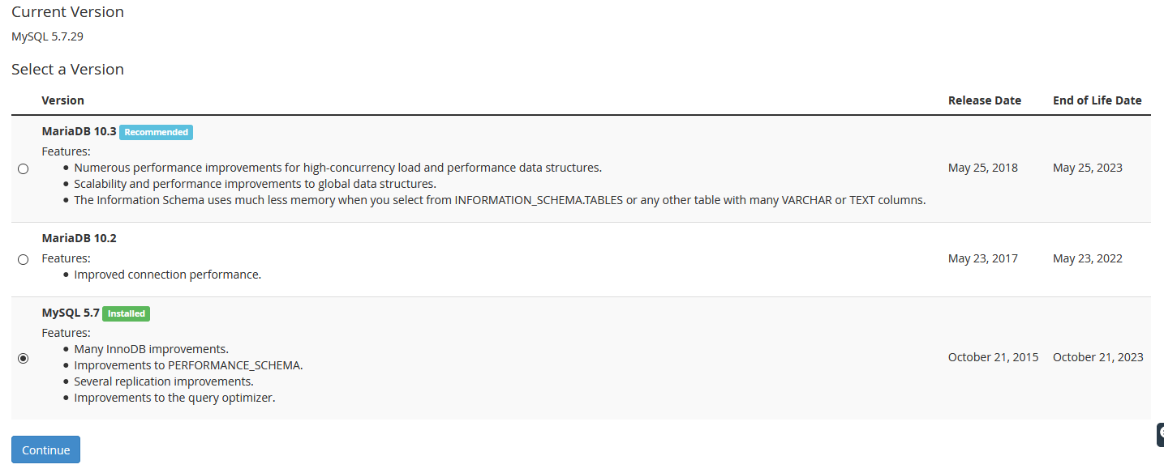Click the Select a Version heading
The width and height of the screenshot is (1164, 473).
(x=67, y=69)
